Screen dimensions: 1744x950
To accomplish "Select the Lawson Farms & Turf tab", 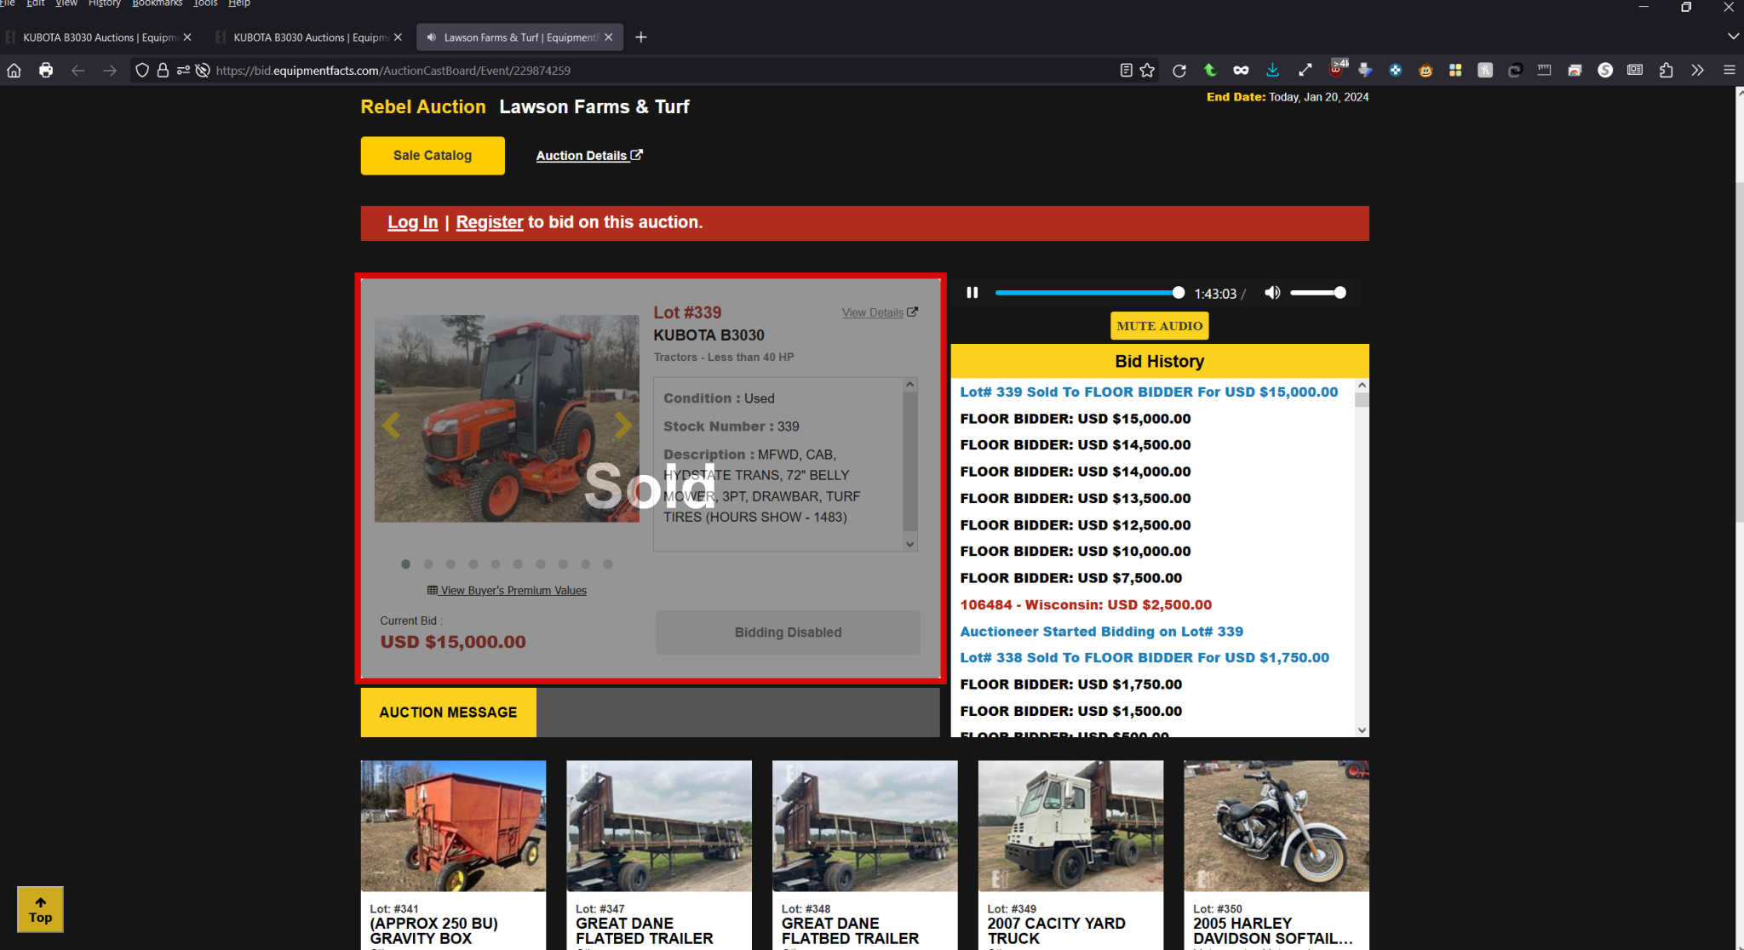I will 520,37.
